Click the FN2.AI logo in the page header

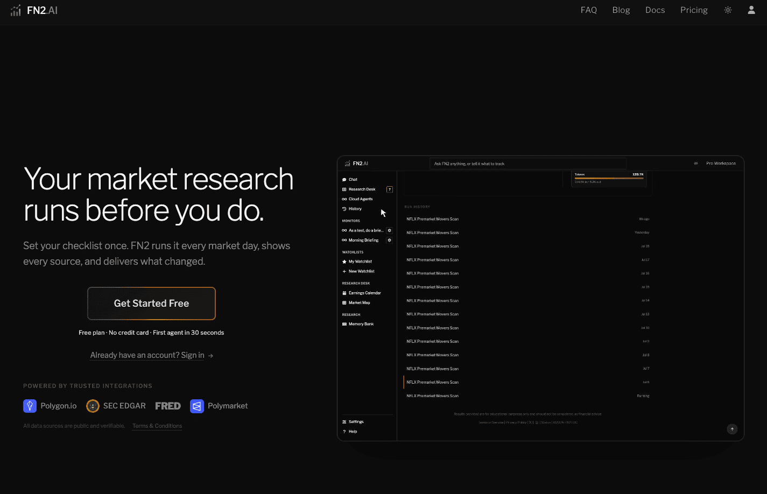tap(34, 10)
